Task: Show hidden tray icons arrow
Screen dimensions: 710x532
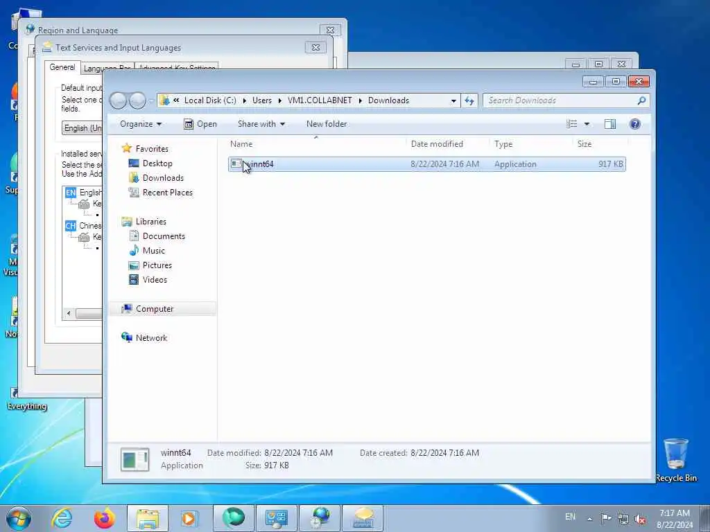Action: click(589, 519)
